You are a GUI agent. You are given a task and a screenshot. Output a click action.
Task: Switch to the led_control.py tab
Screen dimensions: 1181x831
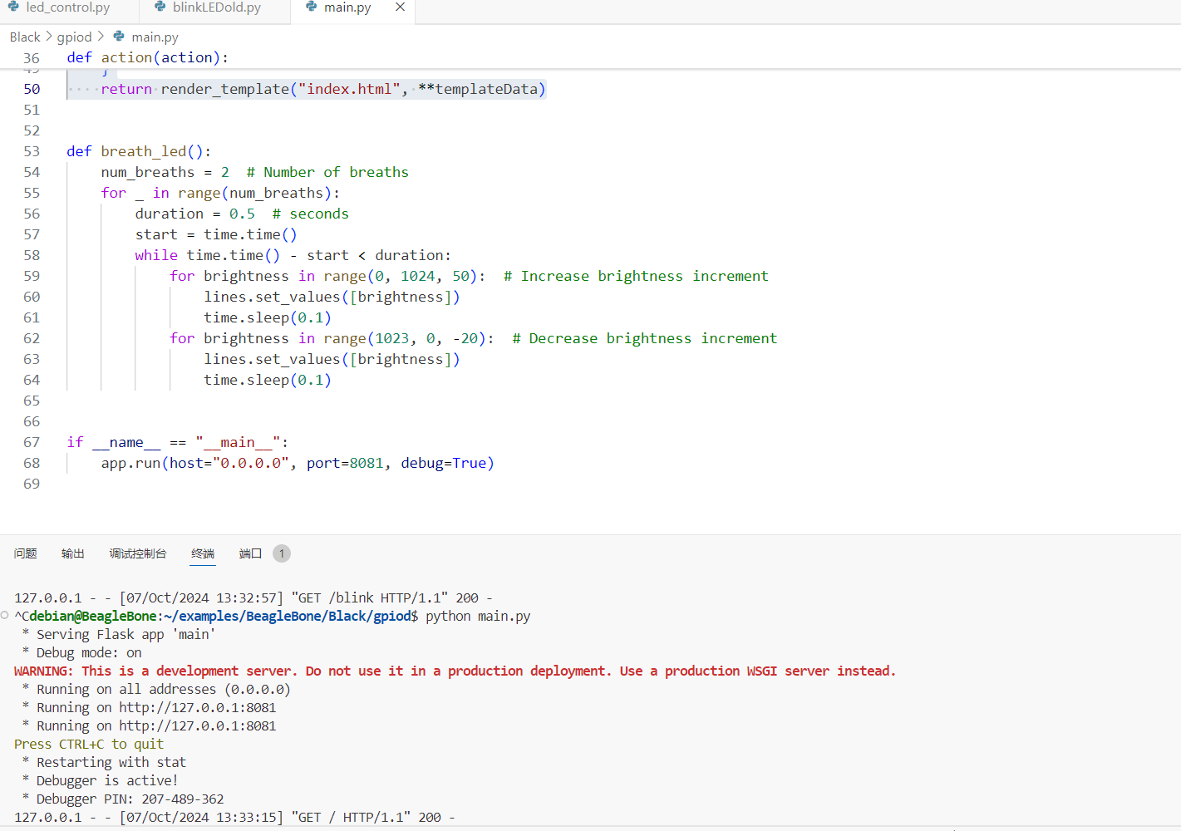pos(67,7)
